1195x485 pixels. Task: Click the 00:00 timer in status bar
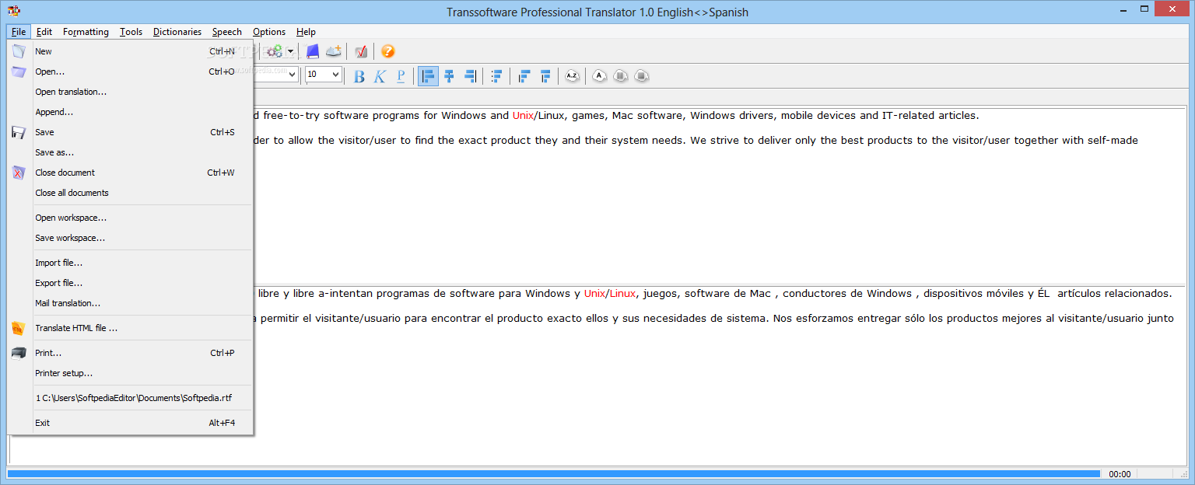(1120, 474)
